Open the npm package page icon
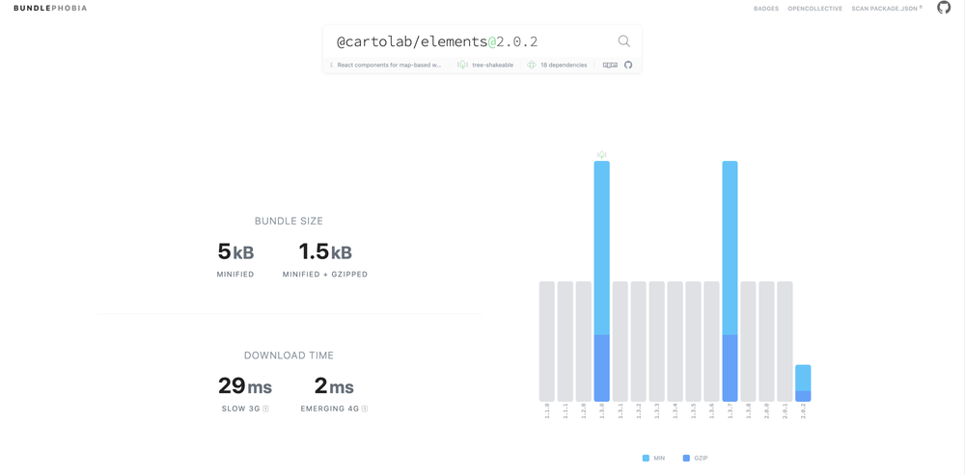The height and width of the screenshot is (475, 965). (x=610, y=65)
